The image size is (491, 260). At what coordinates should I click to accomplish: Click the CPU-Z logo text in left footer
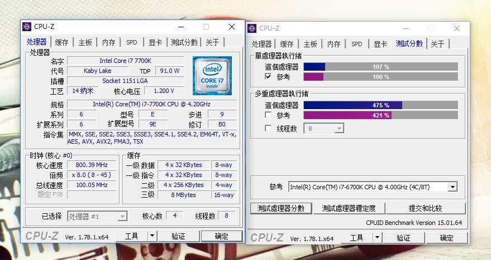[42, 236]
